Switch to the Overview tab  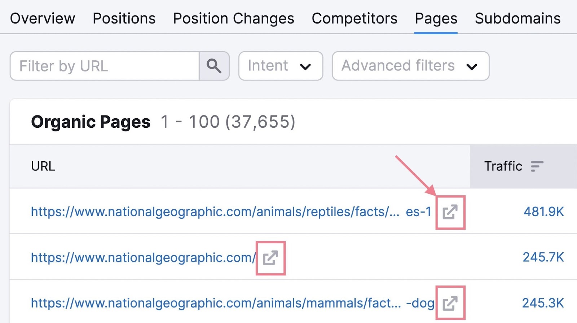click(42, 18)
